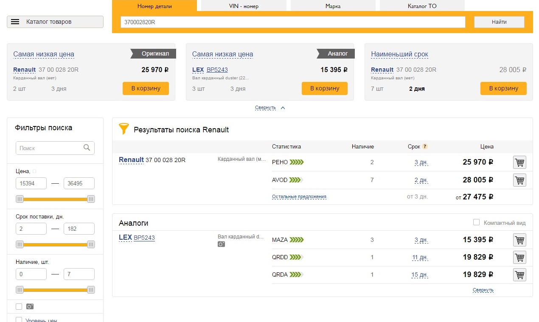Click the minimum price field showing 15394
This screenshot has width=539, height=322.
click(x=31, y=183)
